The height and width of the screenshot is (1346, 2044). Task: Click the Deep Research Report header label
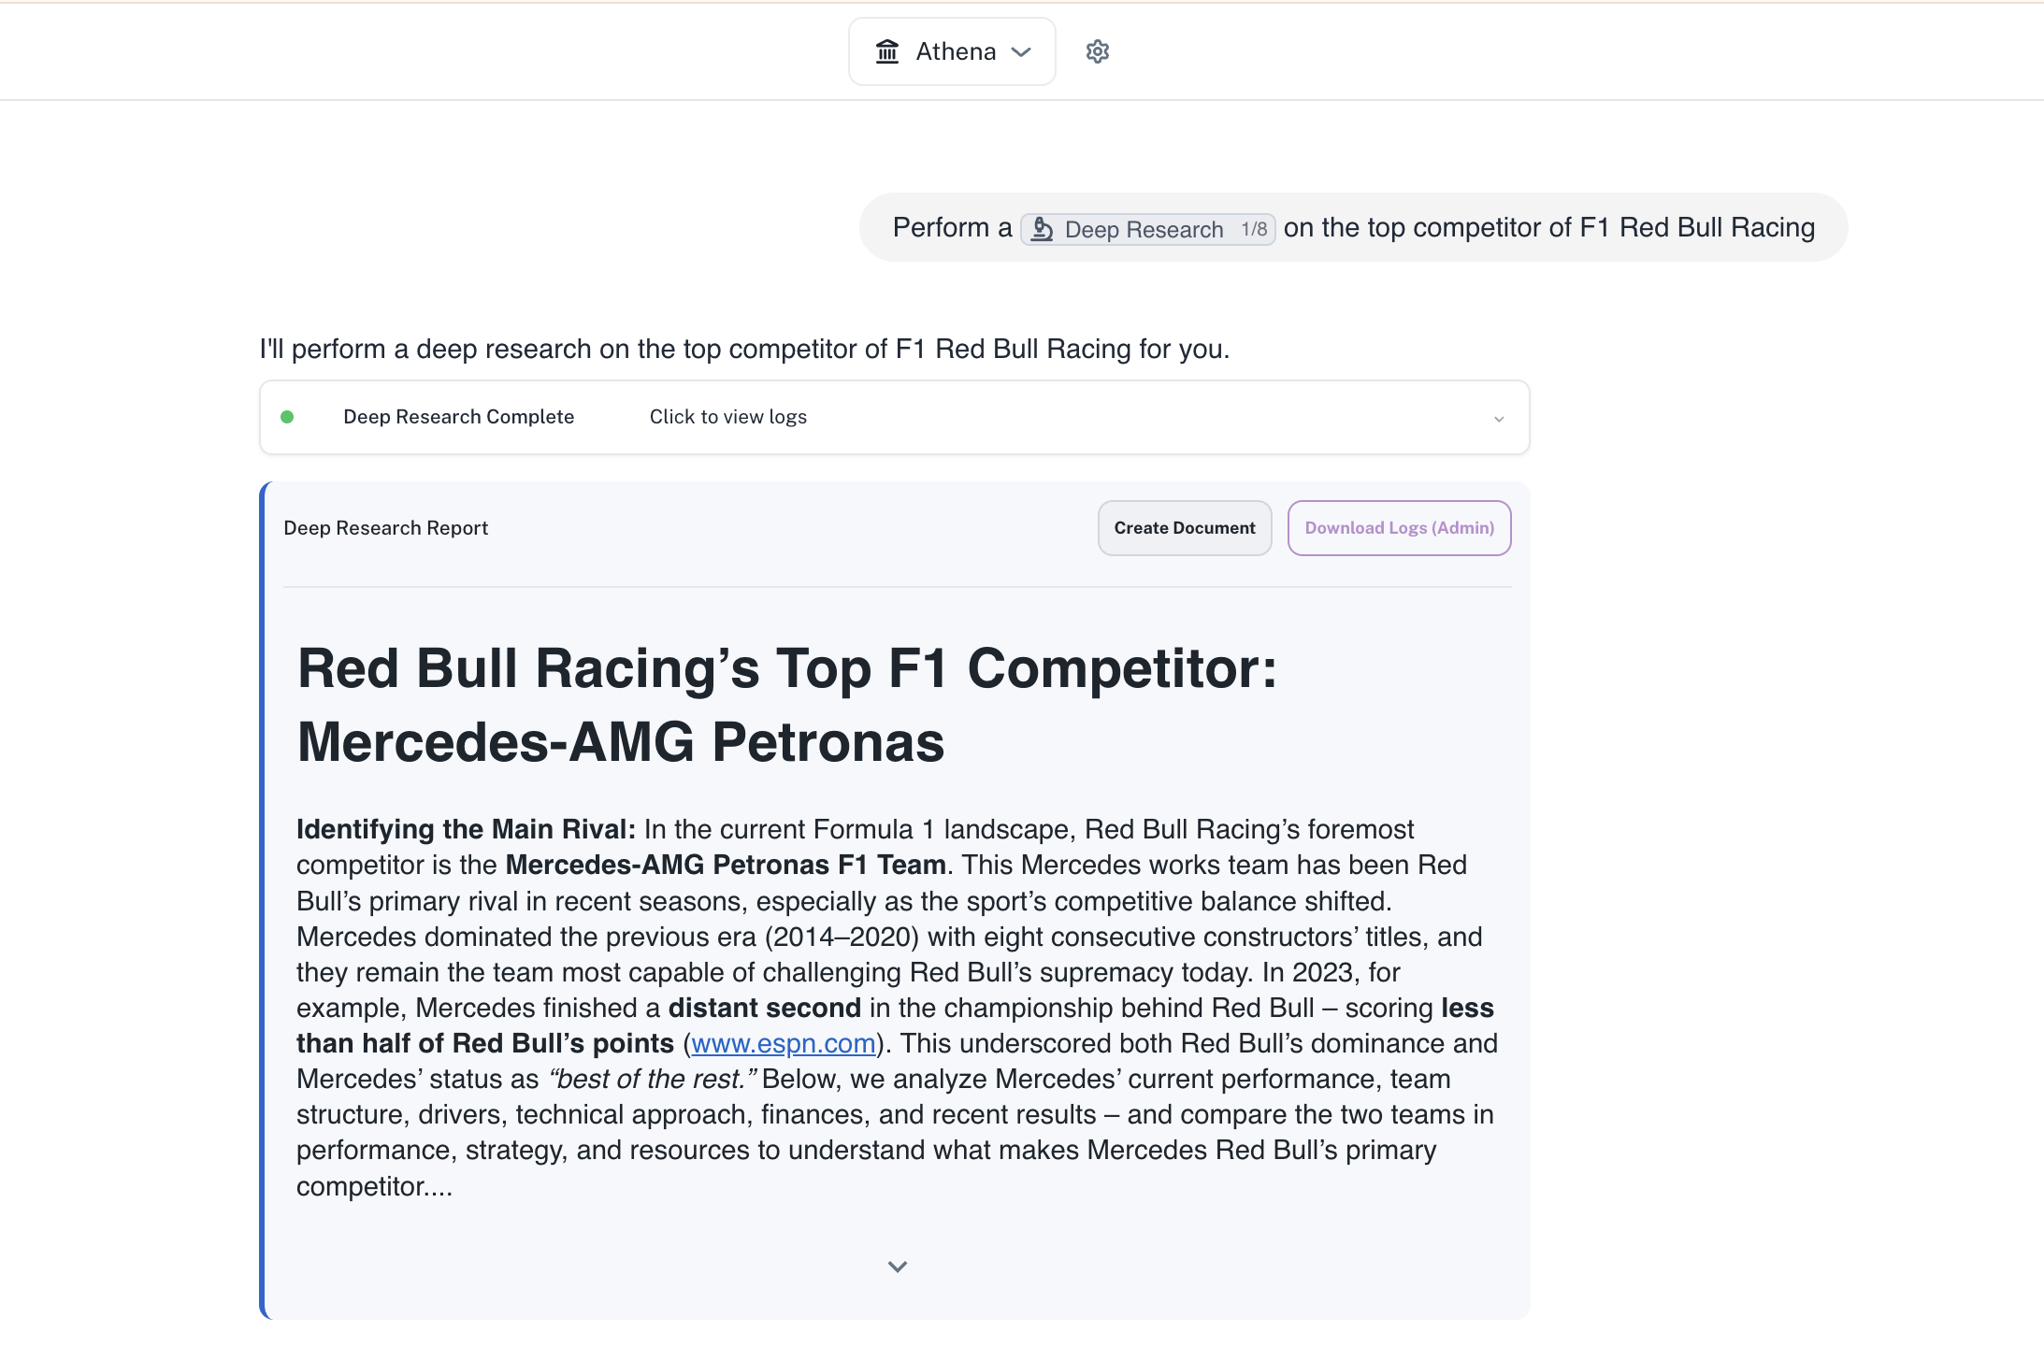pyautogui.click(x=385, y=528)
